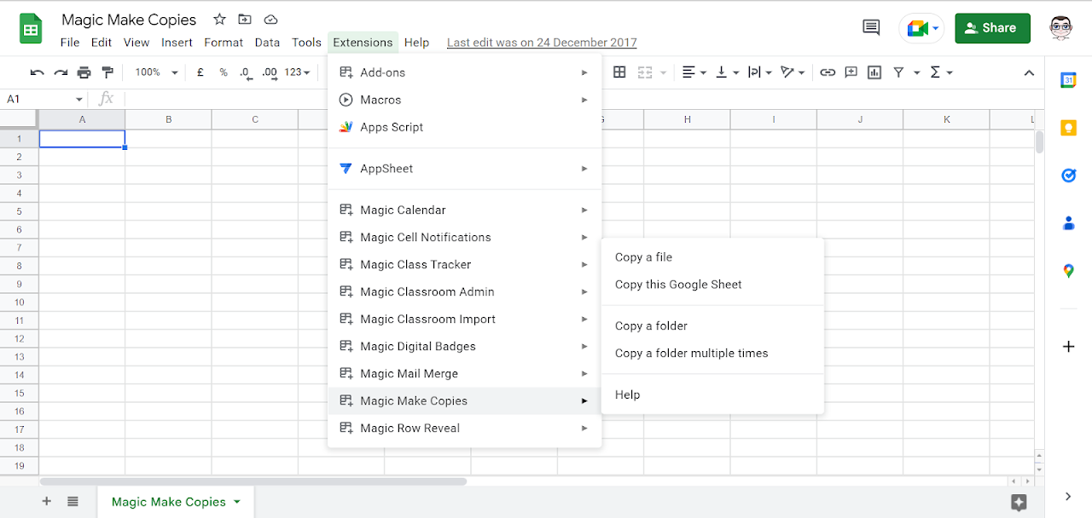Click the show side panel arrow
The width and height of the screenshot is (1092, 518).
click(1068, 496)
